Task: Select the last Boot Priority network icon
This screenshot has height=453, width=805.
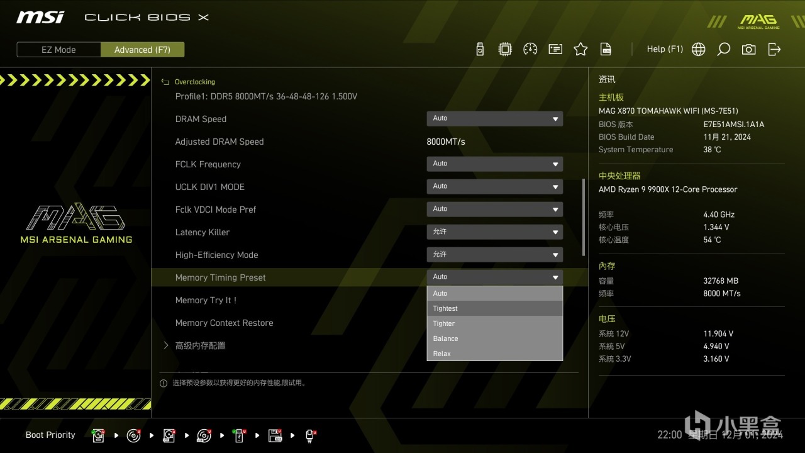Action: [x=310, y=435]
